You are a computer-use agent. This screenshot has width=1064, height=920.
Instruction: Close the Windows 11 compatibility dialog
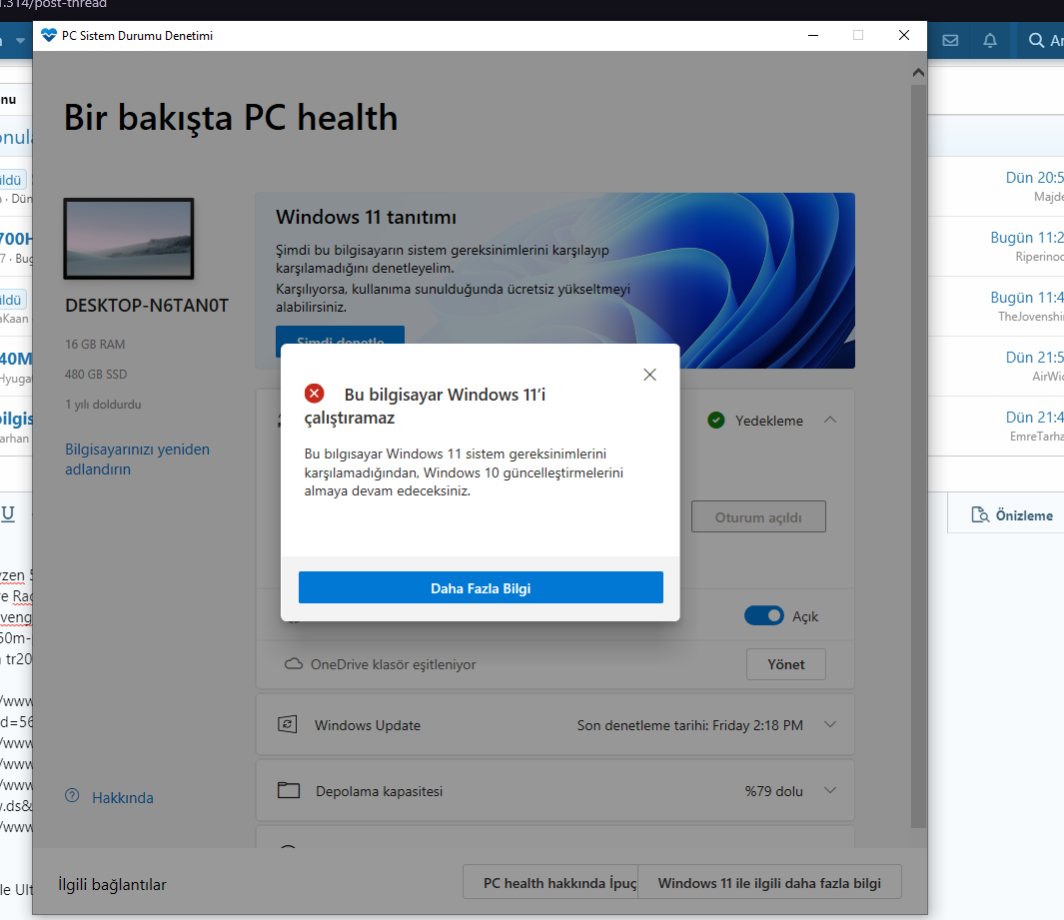pyautogui.click(x=649, y=375)
